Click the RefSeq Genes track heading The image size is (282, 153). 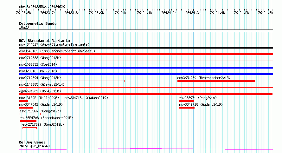coord(32,142)
